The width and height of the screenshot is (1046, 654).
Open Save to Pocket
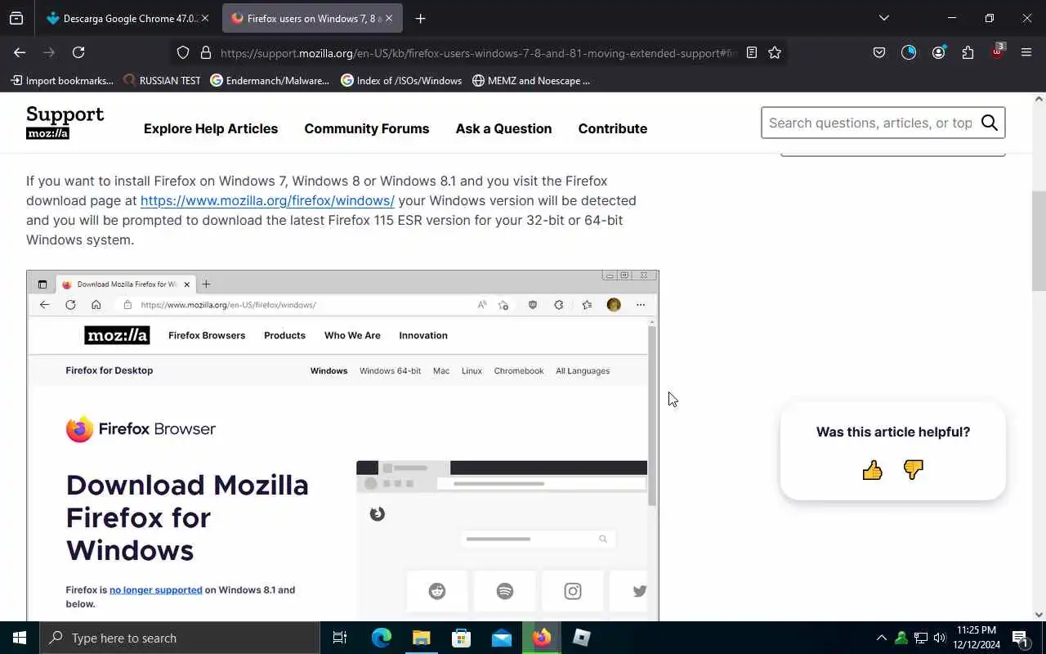coord(879,52)
